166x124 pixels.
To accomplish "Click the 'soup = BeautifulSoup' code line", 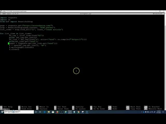I will (x=28, y=28).
